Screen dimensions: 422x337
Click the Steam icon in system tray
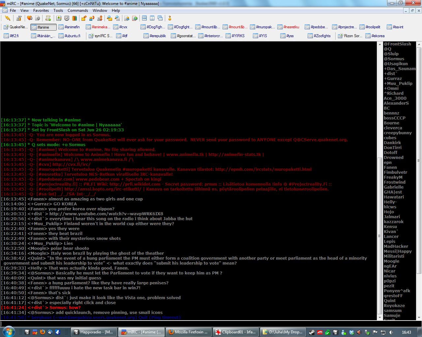[x=312, y=332]
